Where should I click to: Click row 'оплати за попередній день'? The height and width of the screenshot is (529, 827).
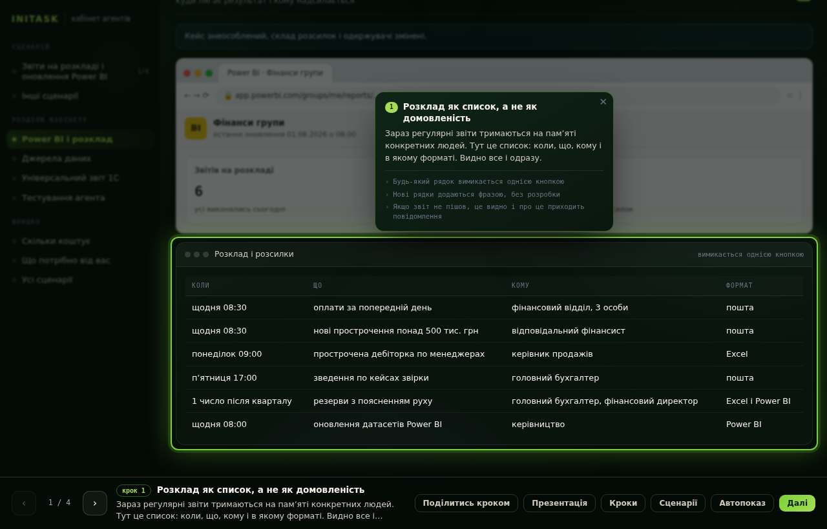pyautogui.click(x=494, y=308)
